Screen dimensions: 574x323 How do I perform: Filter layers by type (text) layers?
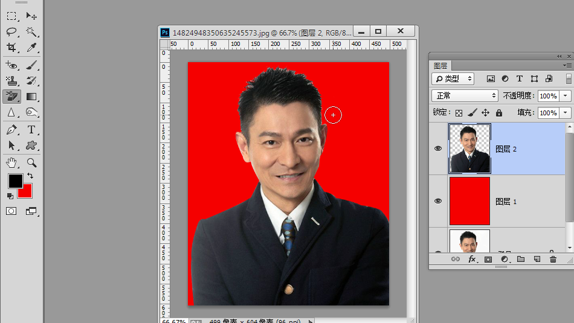point(520,78)
